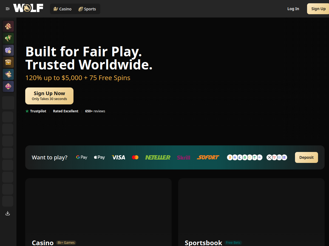Click the 120% up to $5,000 bonus text

pyautogui.click(x=78, y=78)
